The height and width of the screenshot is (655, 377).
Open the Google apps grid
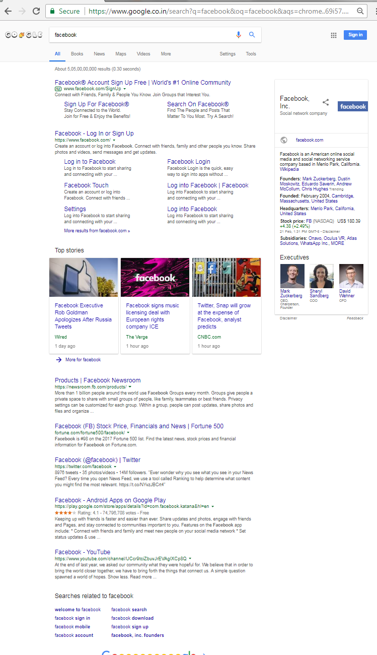click(333, 35)
